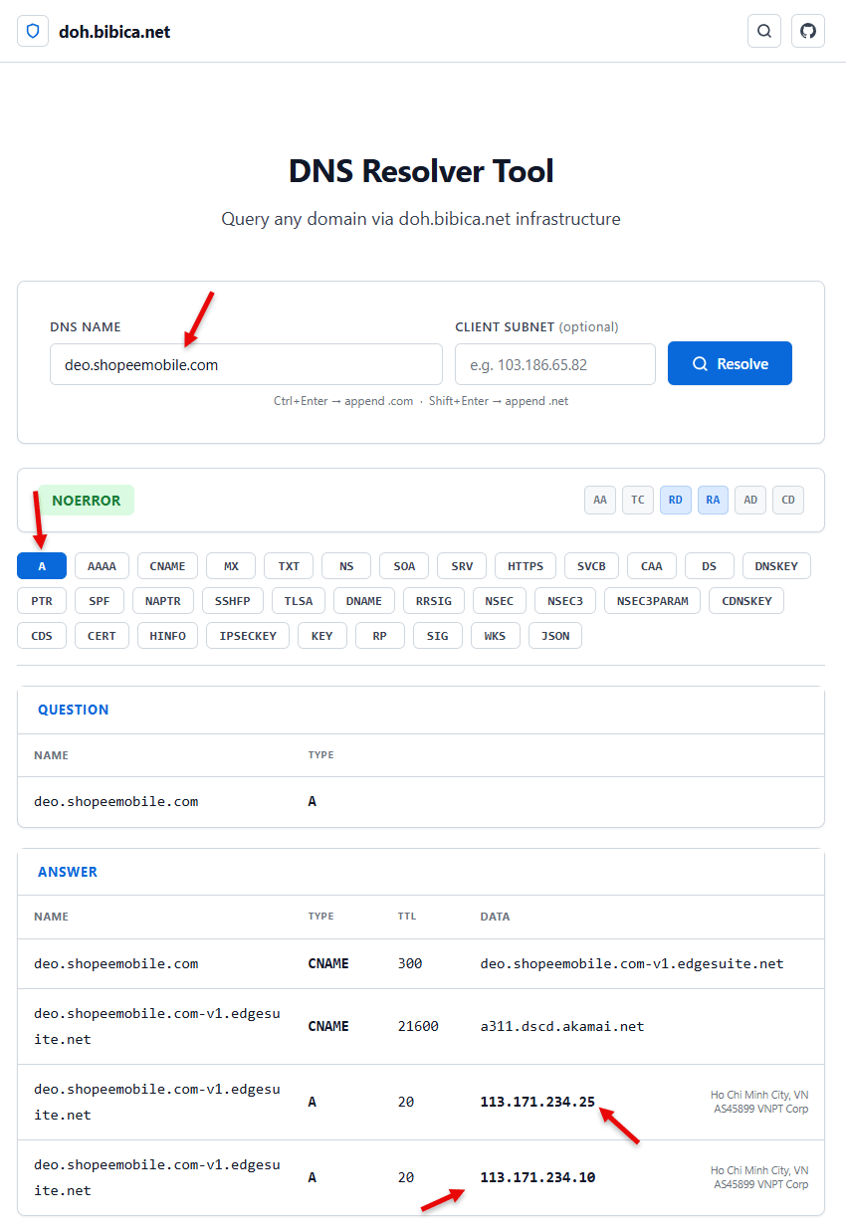Screen dimensions: 846x1231
Task: Click the HINFO record type
Action: [x=167, y=636]
